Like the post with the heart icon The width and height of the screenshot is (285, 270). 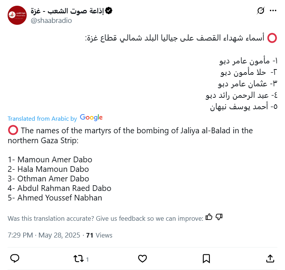click(142, 259)
